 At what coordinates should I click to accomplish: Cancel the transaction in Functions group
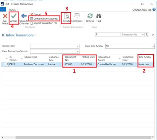point(35,14)
